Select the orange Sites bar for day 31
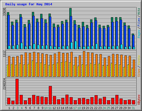The image size is (142, 111). tap(134, 68)
